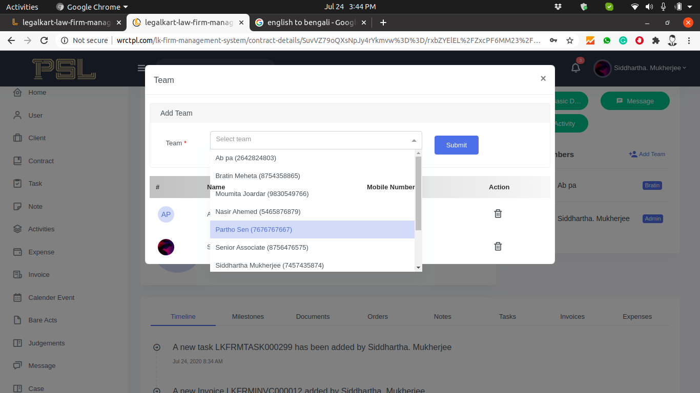
Task: Click the Dropbox tray icon
Action: (558, 7)
